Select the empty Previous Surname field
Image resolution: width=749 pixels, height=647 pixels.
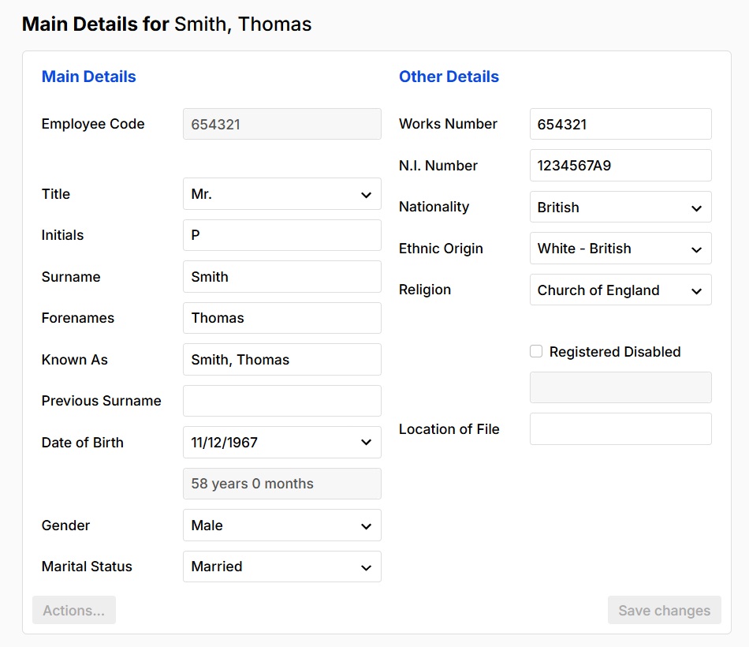(281, 401)
